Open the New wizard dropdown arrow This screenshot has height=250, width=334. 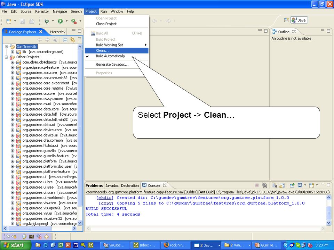(15, 21)
